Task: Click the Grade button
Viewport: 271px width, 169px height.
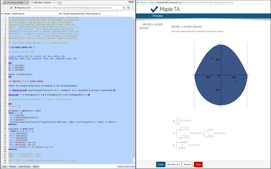Action: pos(160,164)
